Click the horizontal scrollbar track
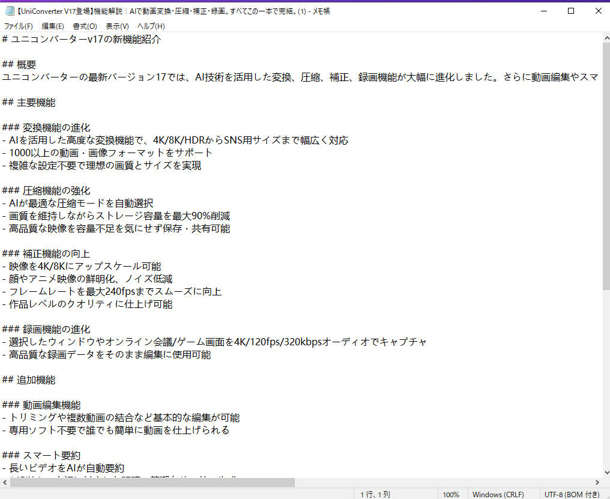The width and height of the screenshot is (610, 499). pos(420,482)
